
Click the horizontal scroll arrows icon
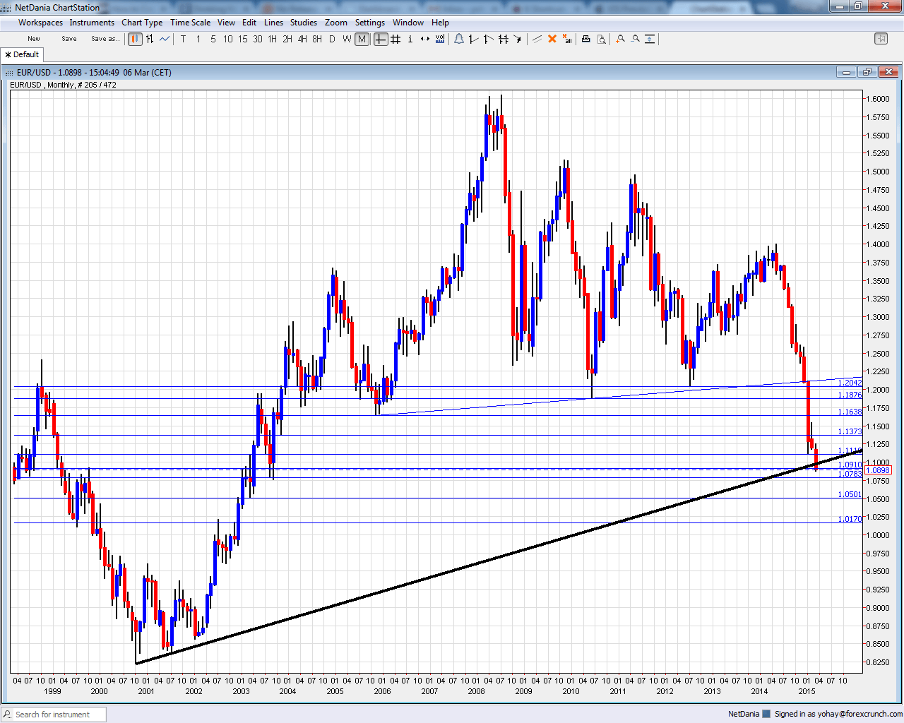(425, 39)
